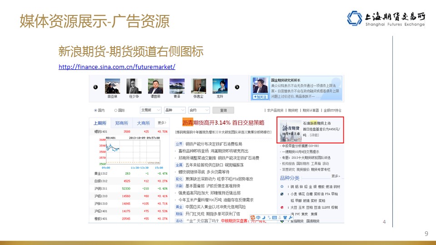The height and width of the screenshot is (245, 436).
Task: Click the 黄金 category tag
Action: click(x=179, y=207)
